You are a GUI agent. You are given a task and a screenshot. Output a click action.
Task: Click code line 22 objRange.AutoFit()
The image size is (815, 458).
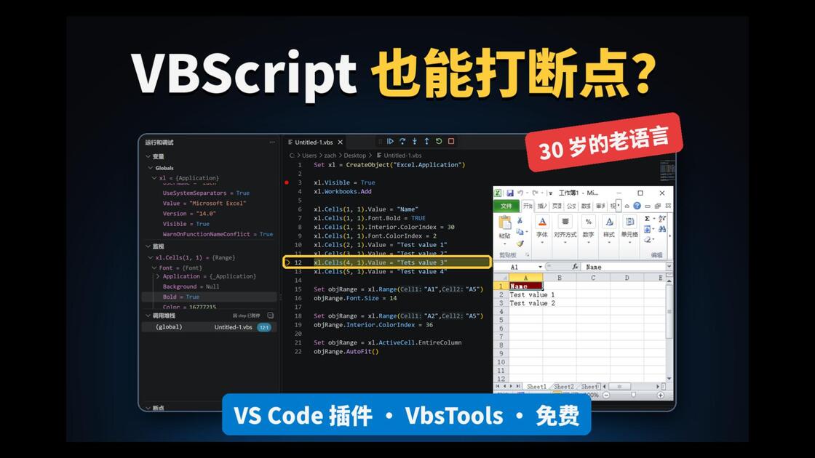click(346, 352)
